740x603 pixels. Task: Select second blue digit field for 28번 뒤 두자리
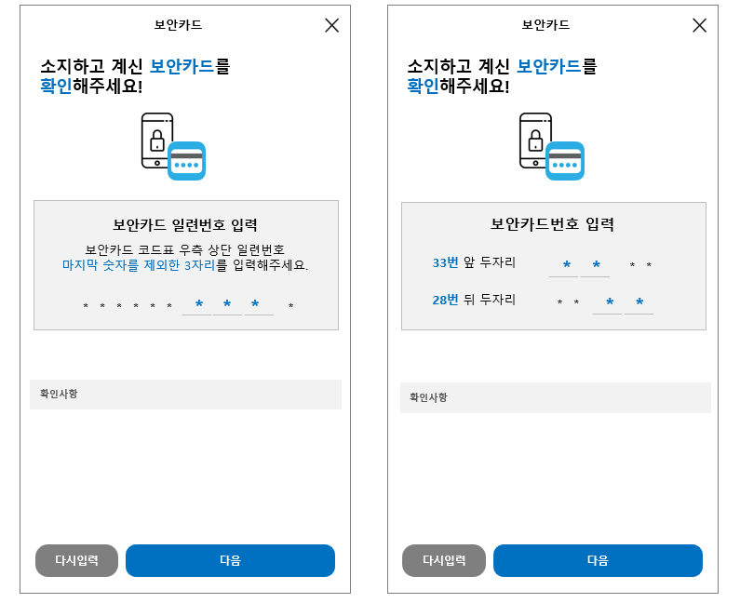click(x=639, y=303)
